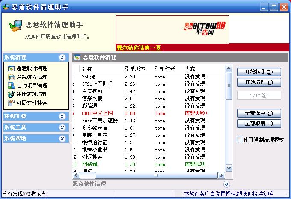Click the 开始清理 button

point(259,82)
